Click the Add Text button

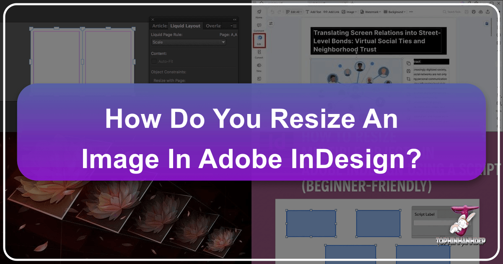coord(314,12)
